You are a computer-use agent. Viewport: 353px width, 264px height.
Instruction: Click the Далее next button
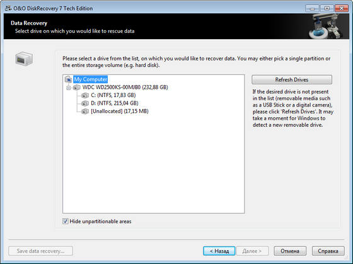[252, 251]
